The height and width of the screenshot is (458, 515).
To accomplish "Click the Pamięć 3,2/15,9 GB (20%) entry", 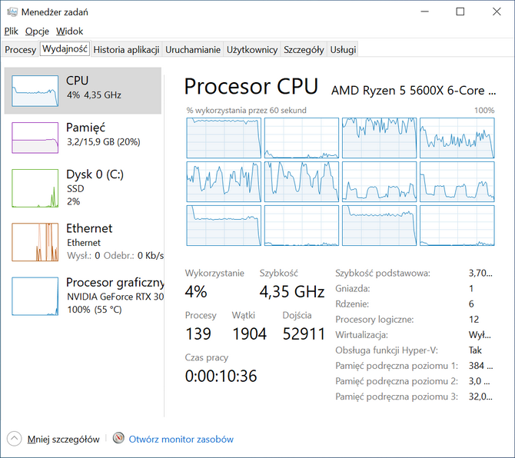I will (x=83, y=138).
